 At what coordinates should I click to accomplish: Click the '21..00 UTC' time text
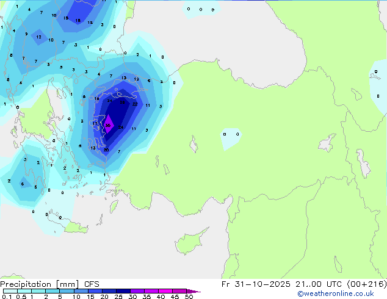pyautogui.click(x=319, y=284)
